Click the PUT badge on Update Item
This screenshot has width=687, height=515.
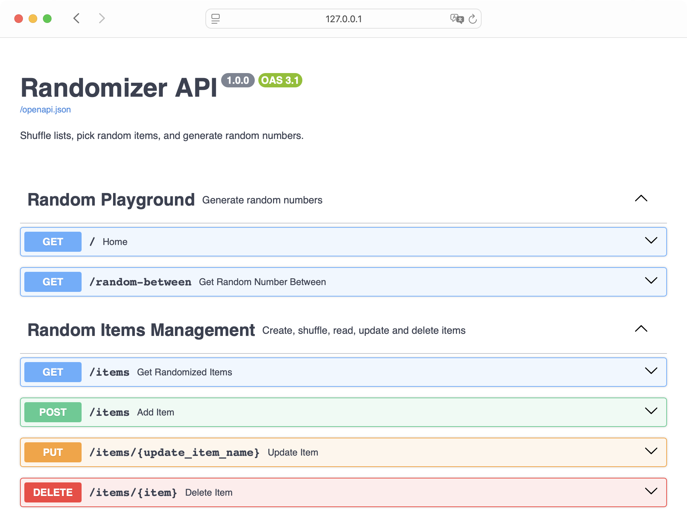tap(52, 452)
